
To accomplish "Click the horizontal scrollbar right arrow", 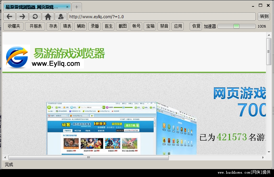I will [x=263, y=158].
